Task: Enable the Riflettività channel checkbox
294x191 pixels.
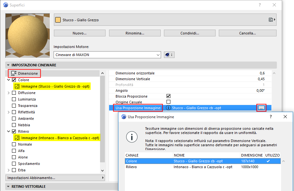Action: (x=14, y=112)
